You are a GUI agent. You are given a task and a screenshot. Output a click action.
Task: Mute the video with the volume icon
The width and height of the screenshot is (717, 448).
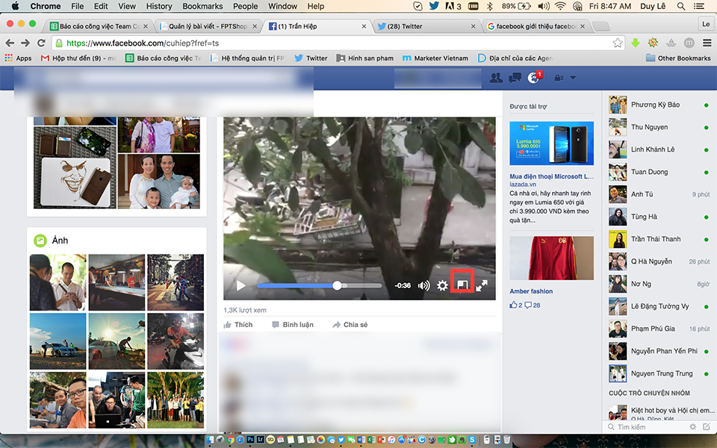point(423,285)
